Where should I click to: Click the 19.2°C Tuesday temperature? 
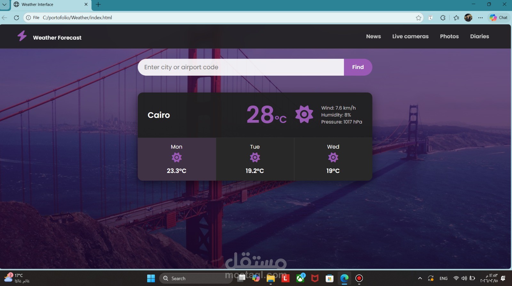click(255, 171)
